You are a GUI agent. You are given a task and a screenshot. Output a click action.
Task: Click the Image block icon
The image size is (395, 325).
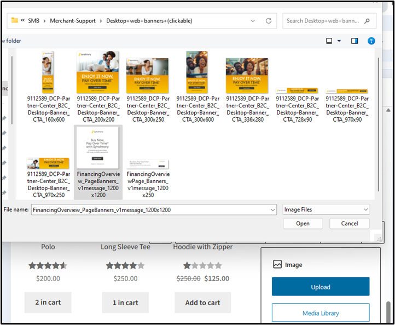[x=277, y=264]
